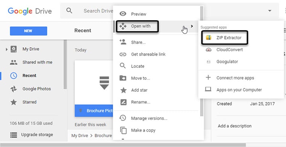The height and width of the screenshot is (147, 286).
Task: Click the Add star icon
Action: (x=123, y=90)
